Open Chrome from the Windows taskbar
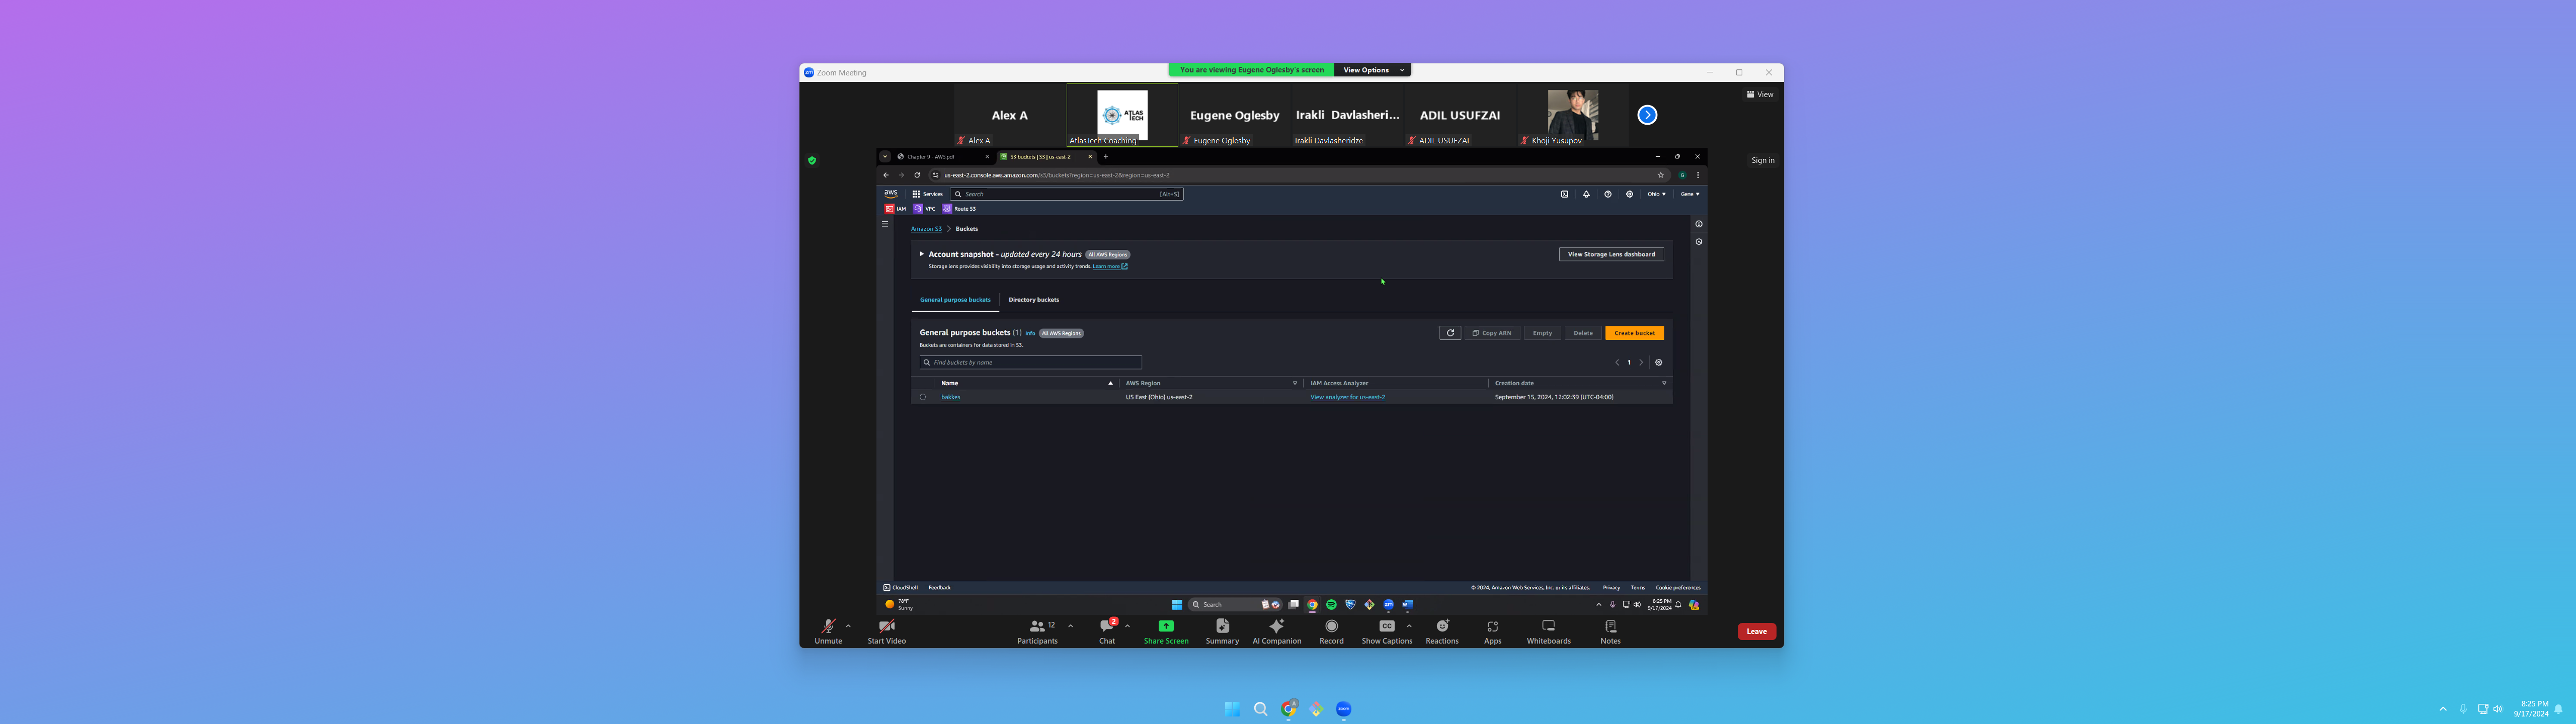2576x724 pixels. point(1289,708)
